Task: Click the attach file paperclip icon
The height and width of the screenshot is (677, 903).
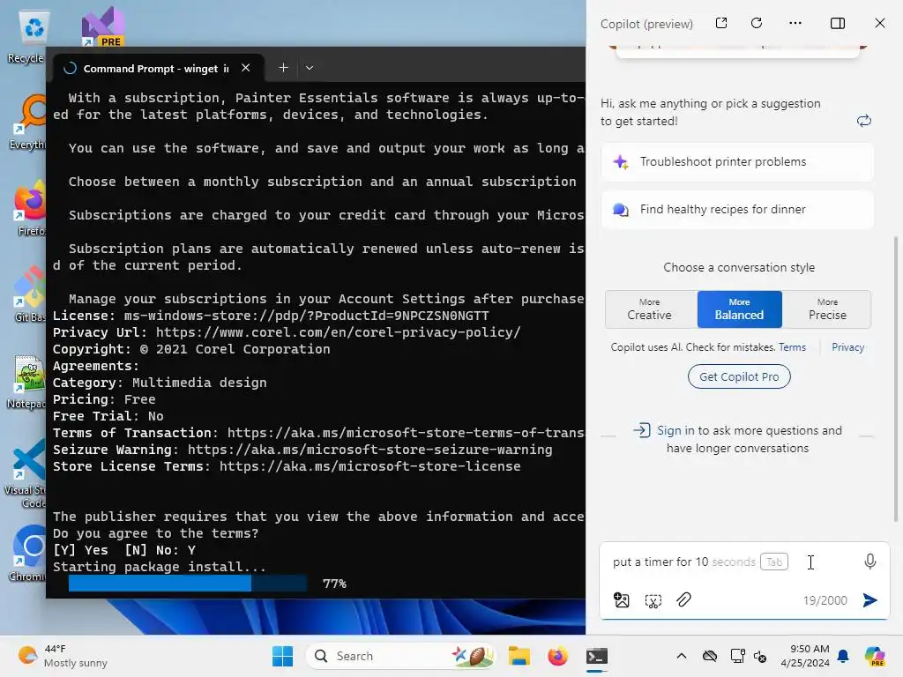Action: coord(683,599)
